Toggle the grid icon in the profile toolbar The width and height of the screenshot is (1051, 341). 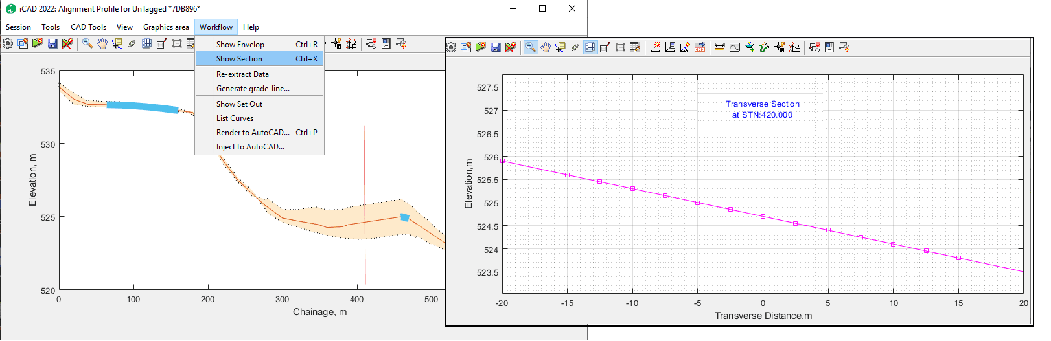(147, 43)
